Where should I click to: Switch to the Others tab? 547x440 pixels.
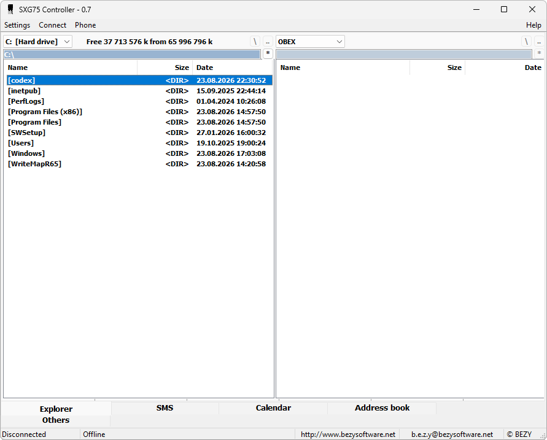[x=56, y=420]
